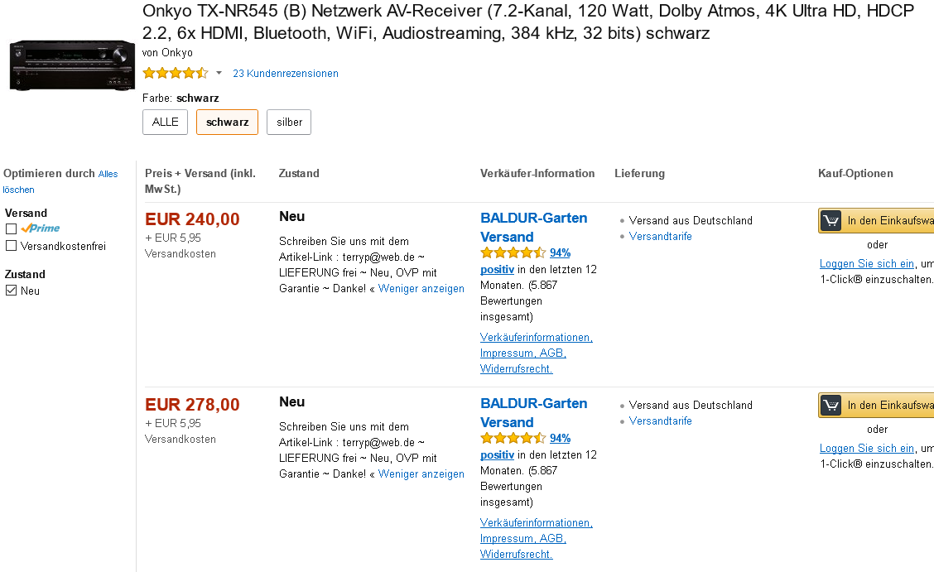This screenshot has width=934, height=572.
Task: Click seller star rating in first offer
Action: click(x=513, y=252)
